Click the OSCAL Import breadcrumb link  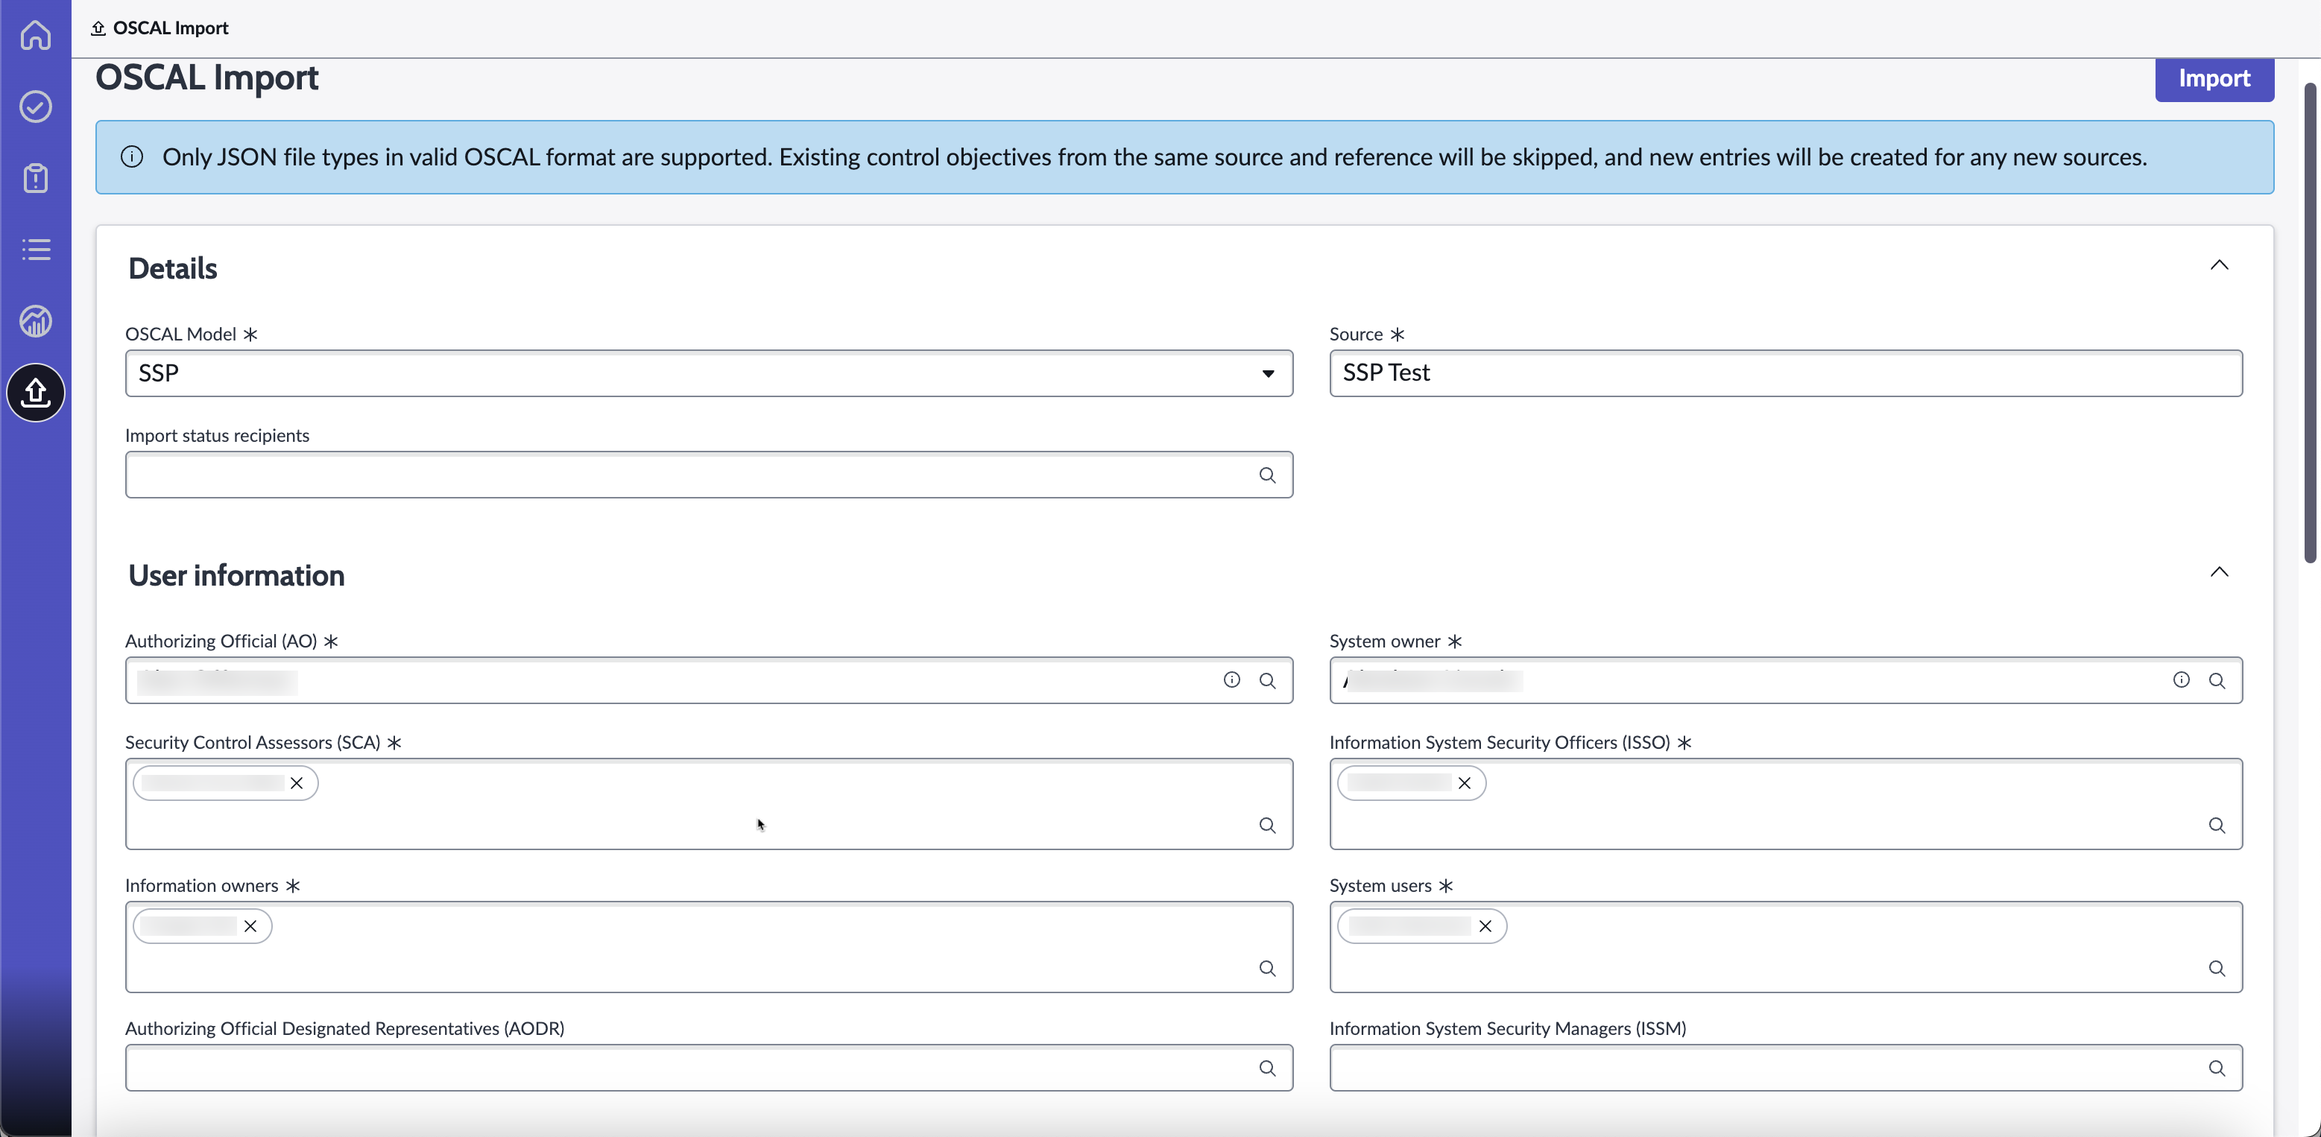170,28
